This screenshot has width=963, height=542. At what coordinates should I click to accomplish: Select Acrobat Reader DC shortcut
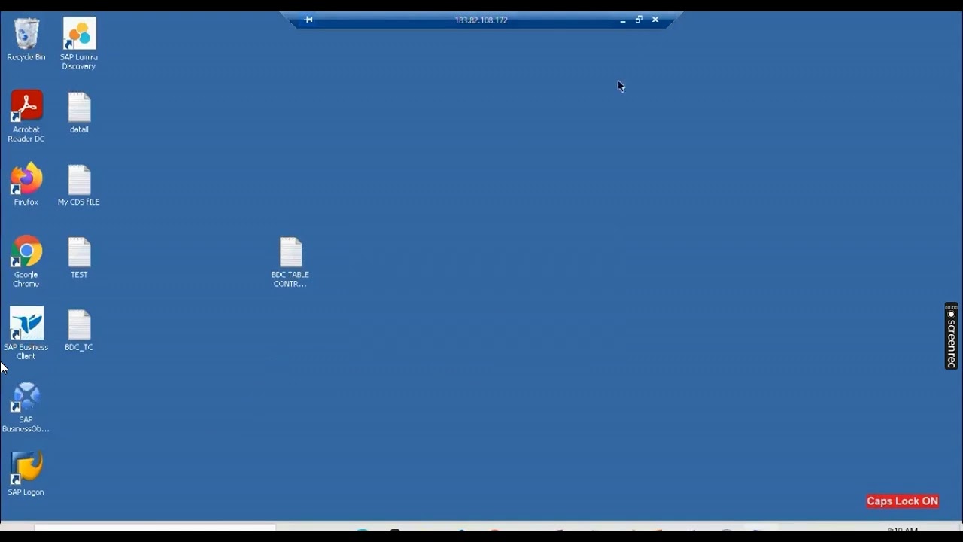26,116
